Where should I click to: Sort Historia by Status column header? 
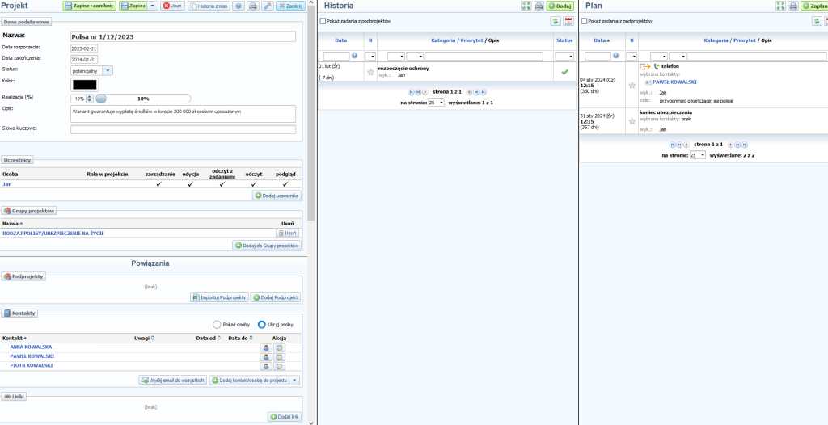click(x=564, y=40)
